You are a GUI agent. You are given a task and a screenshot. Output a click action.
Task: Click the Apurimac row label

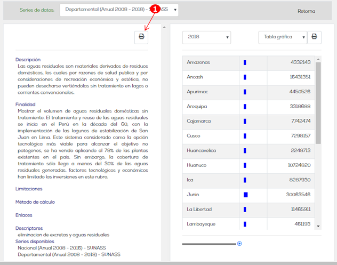[197, 92]
